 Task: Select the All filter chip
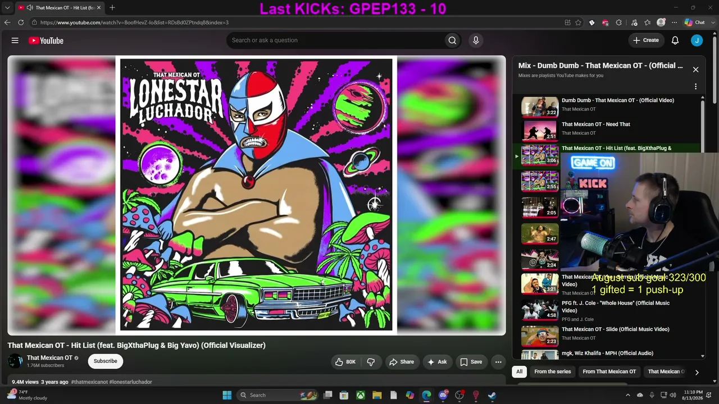[x=520, y=371]
